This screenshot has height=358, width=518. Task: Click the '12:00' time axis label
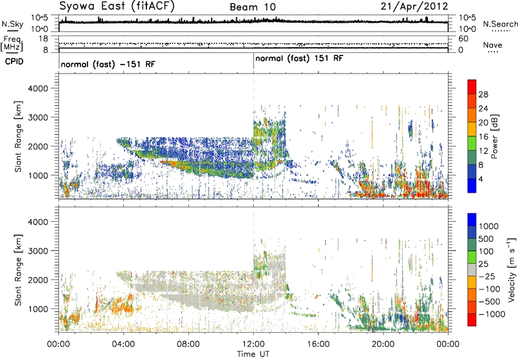253,344
